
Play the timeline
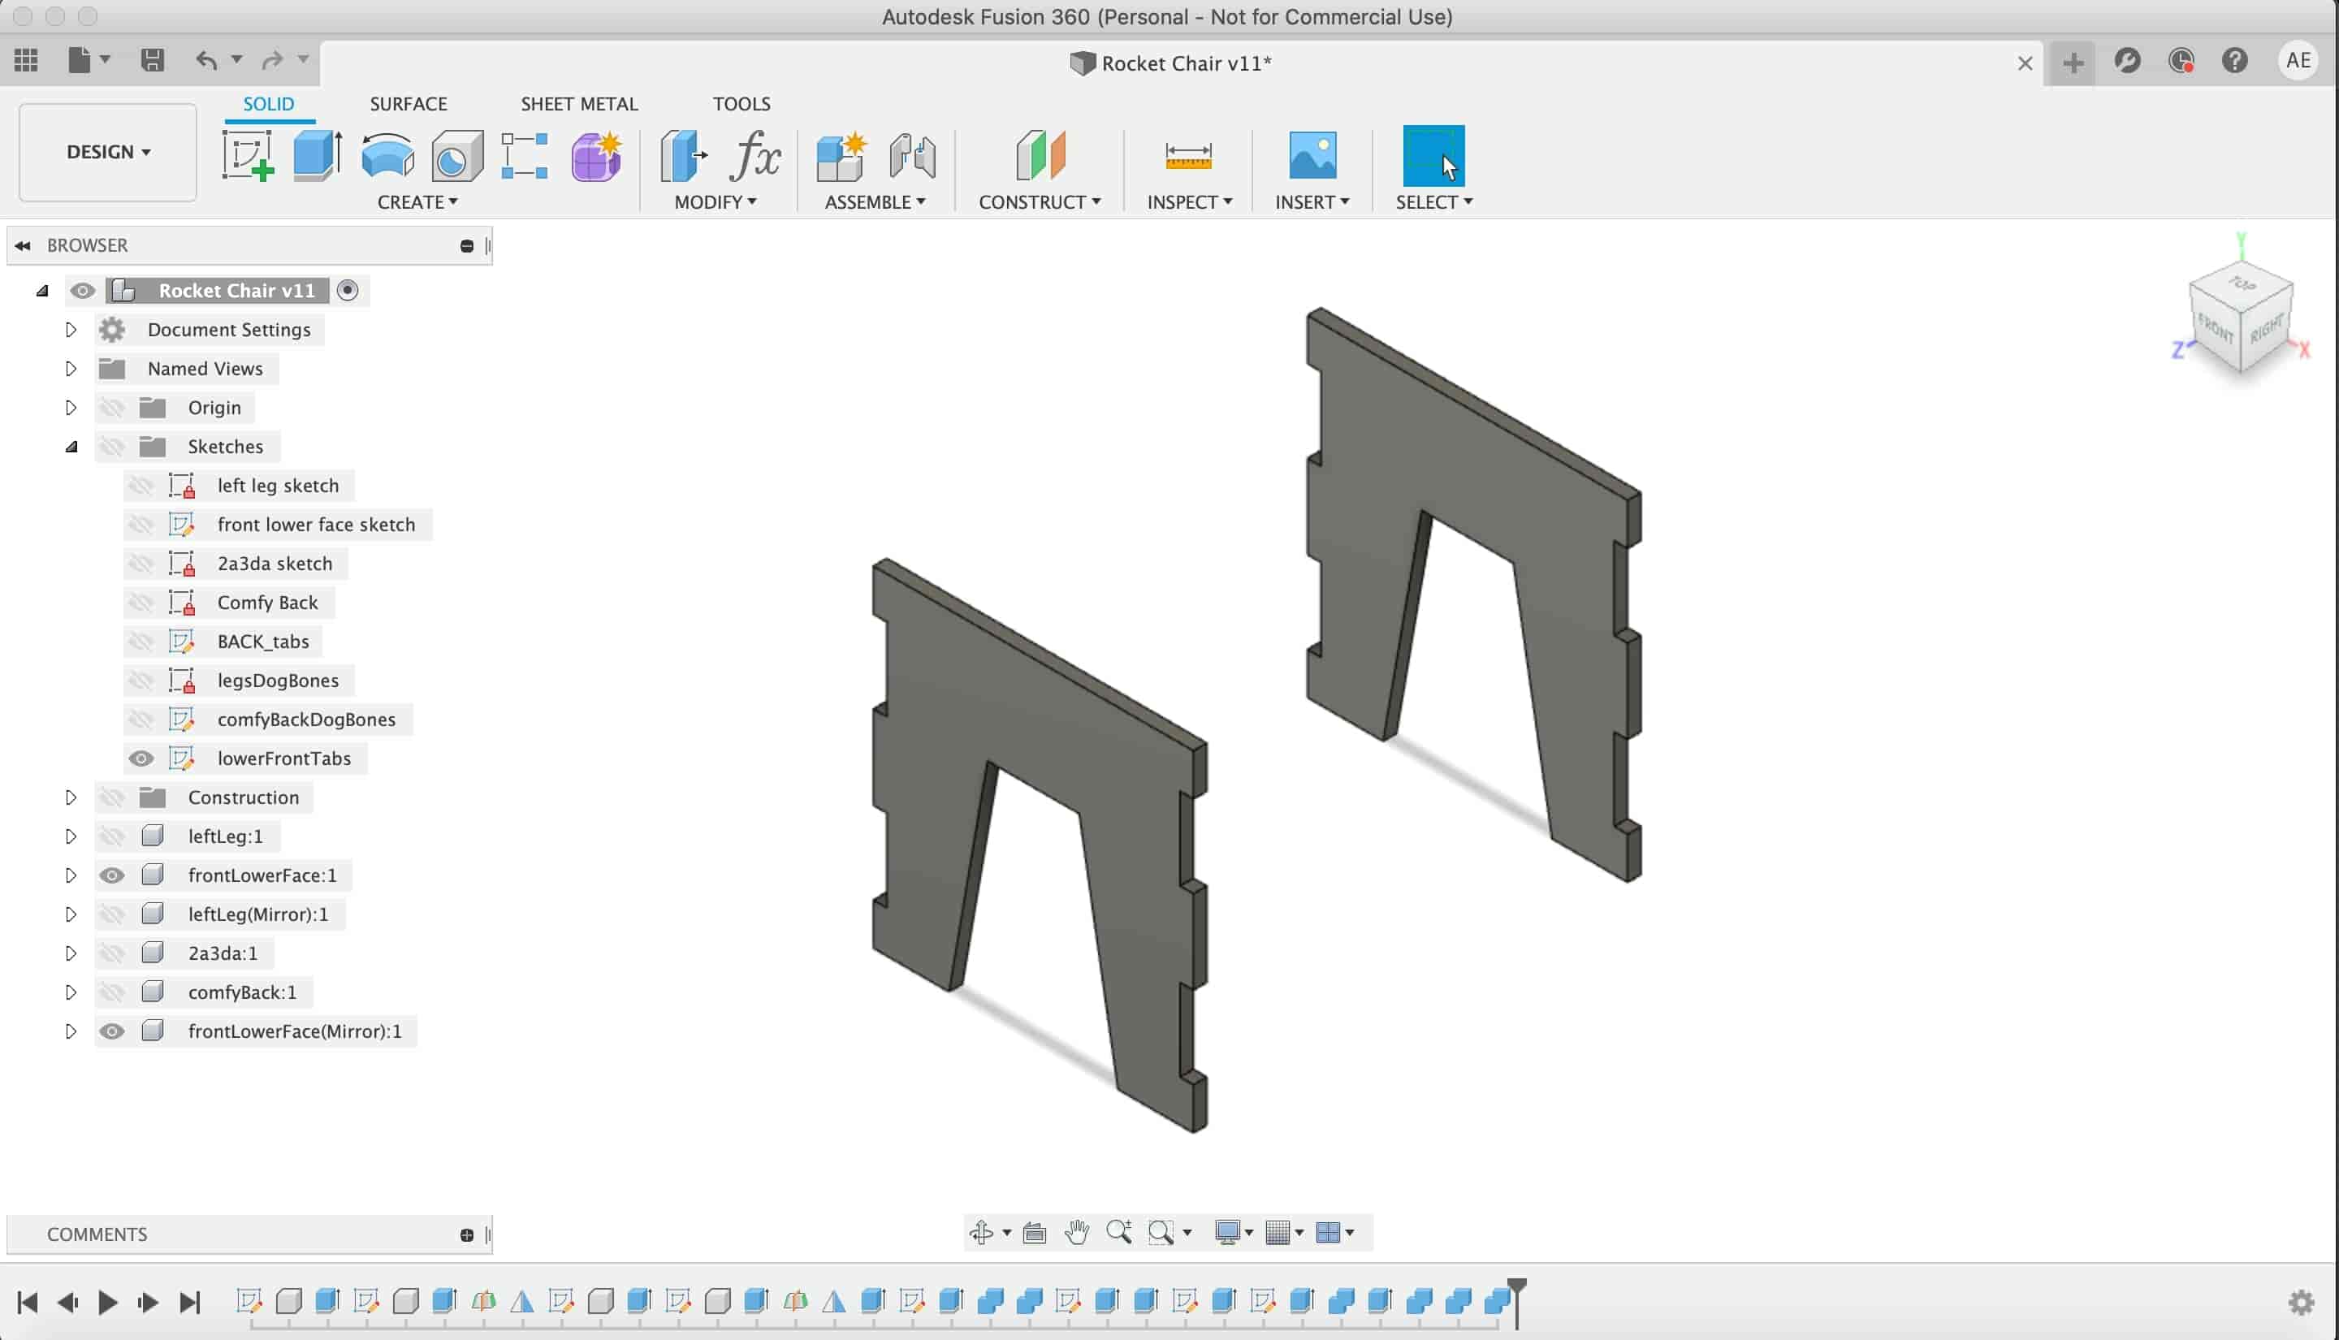(106, 1303)
